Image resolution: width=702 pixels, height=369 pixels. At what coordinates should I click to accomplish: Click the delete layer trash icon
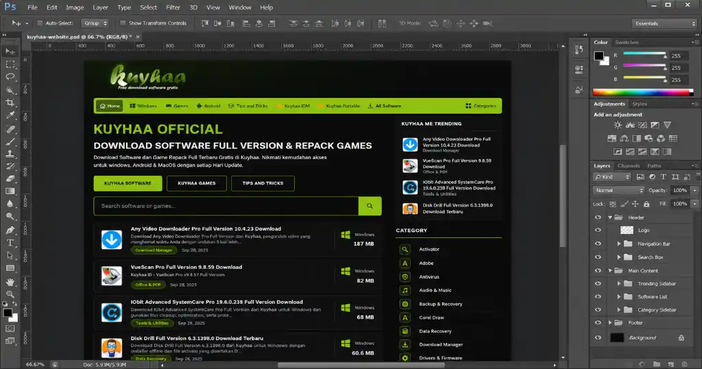click(685, 364)
